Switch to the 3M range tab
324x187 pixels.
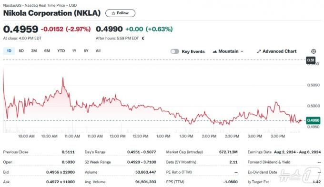click(x=34, y=51)
